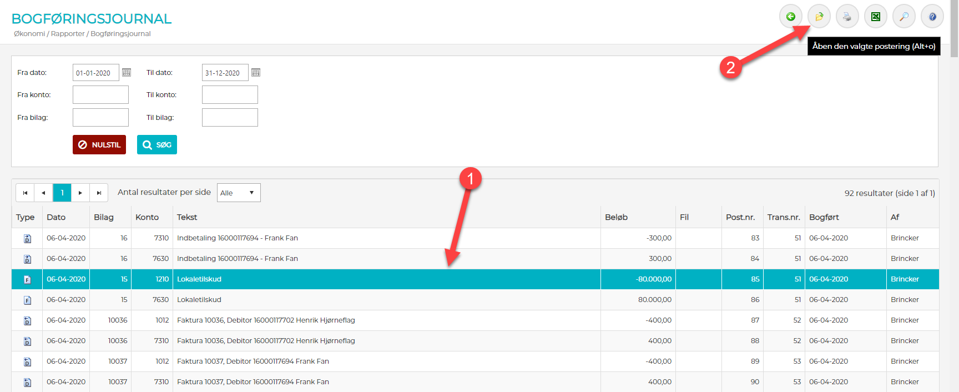The image size is (959, 392).
Task: Select the Lokaletilskud row with amount 80.000,00
Action: (x=388, y=300)
